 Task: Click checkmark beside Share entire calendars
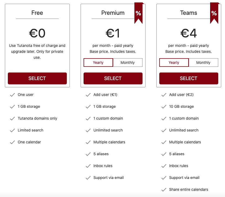[x=164, y=190]
